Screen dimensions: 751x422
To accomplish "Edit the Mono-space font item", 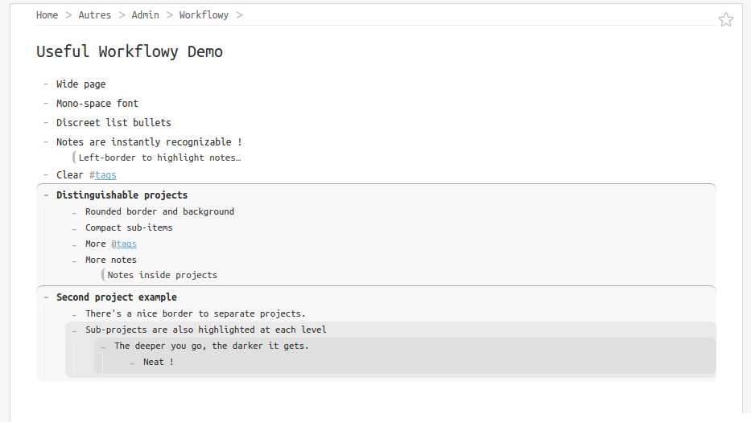I will pyautogui.click(x=97, y=104).
